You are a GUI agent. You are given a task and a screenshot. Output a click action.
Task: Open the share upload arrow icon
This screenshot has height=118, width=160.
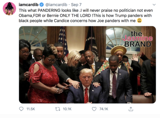(131, 109)
